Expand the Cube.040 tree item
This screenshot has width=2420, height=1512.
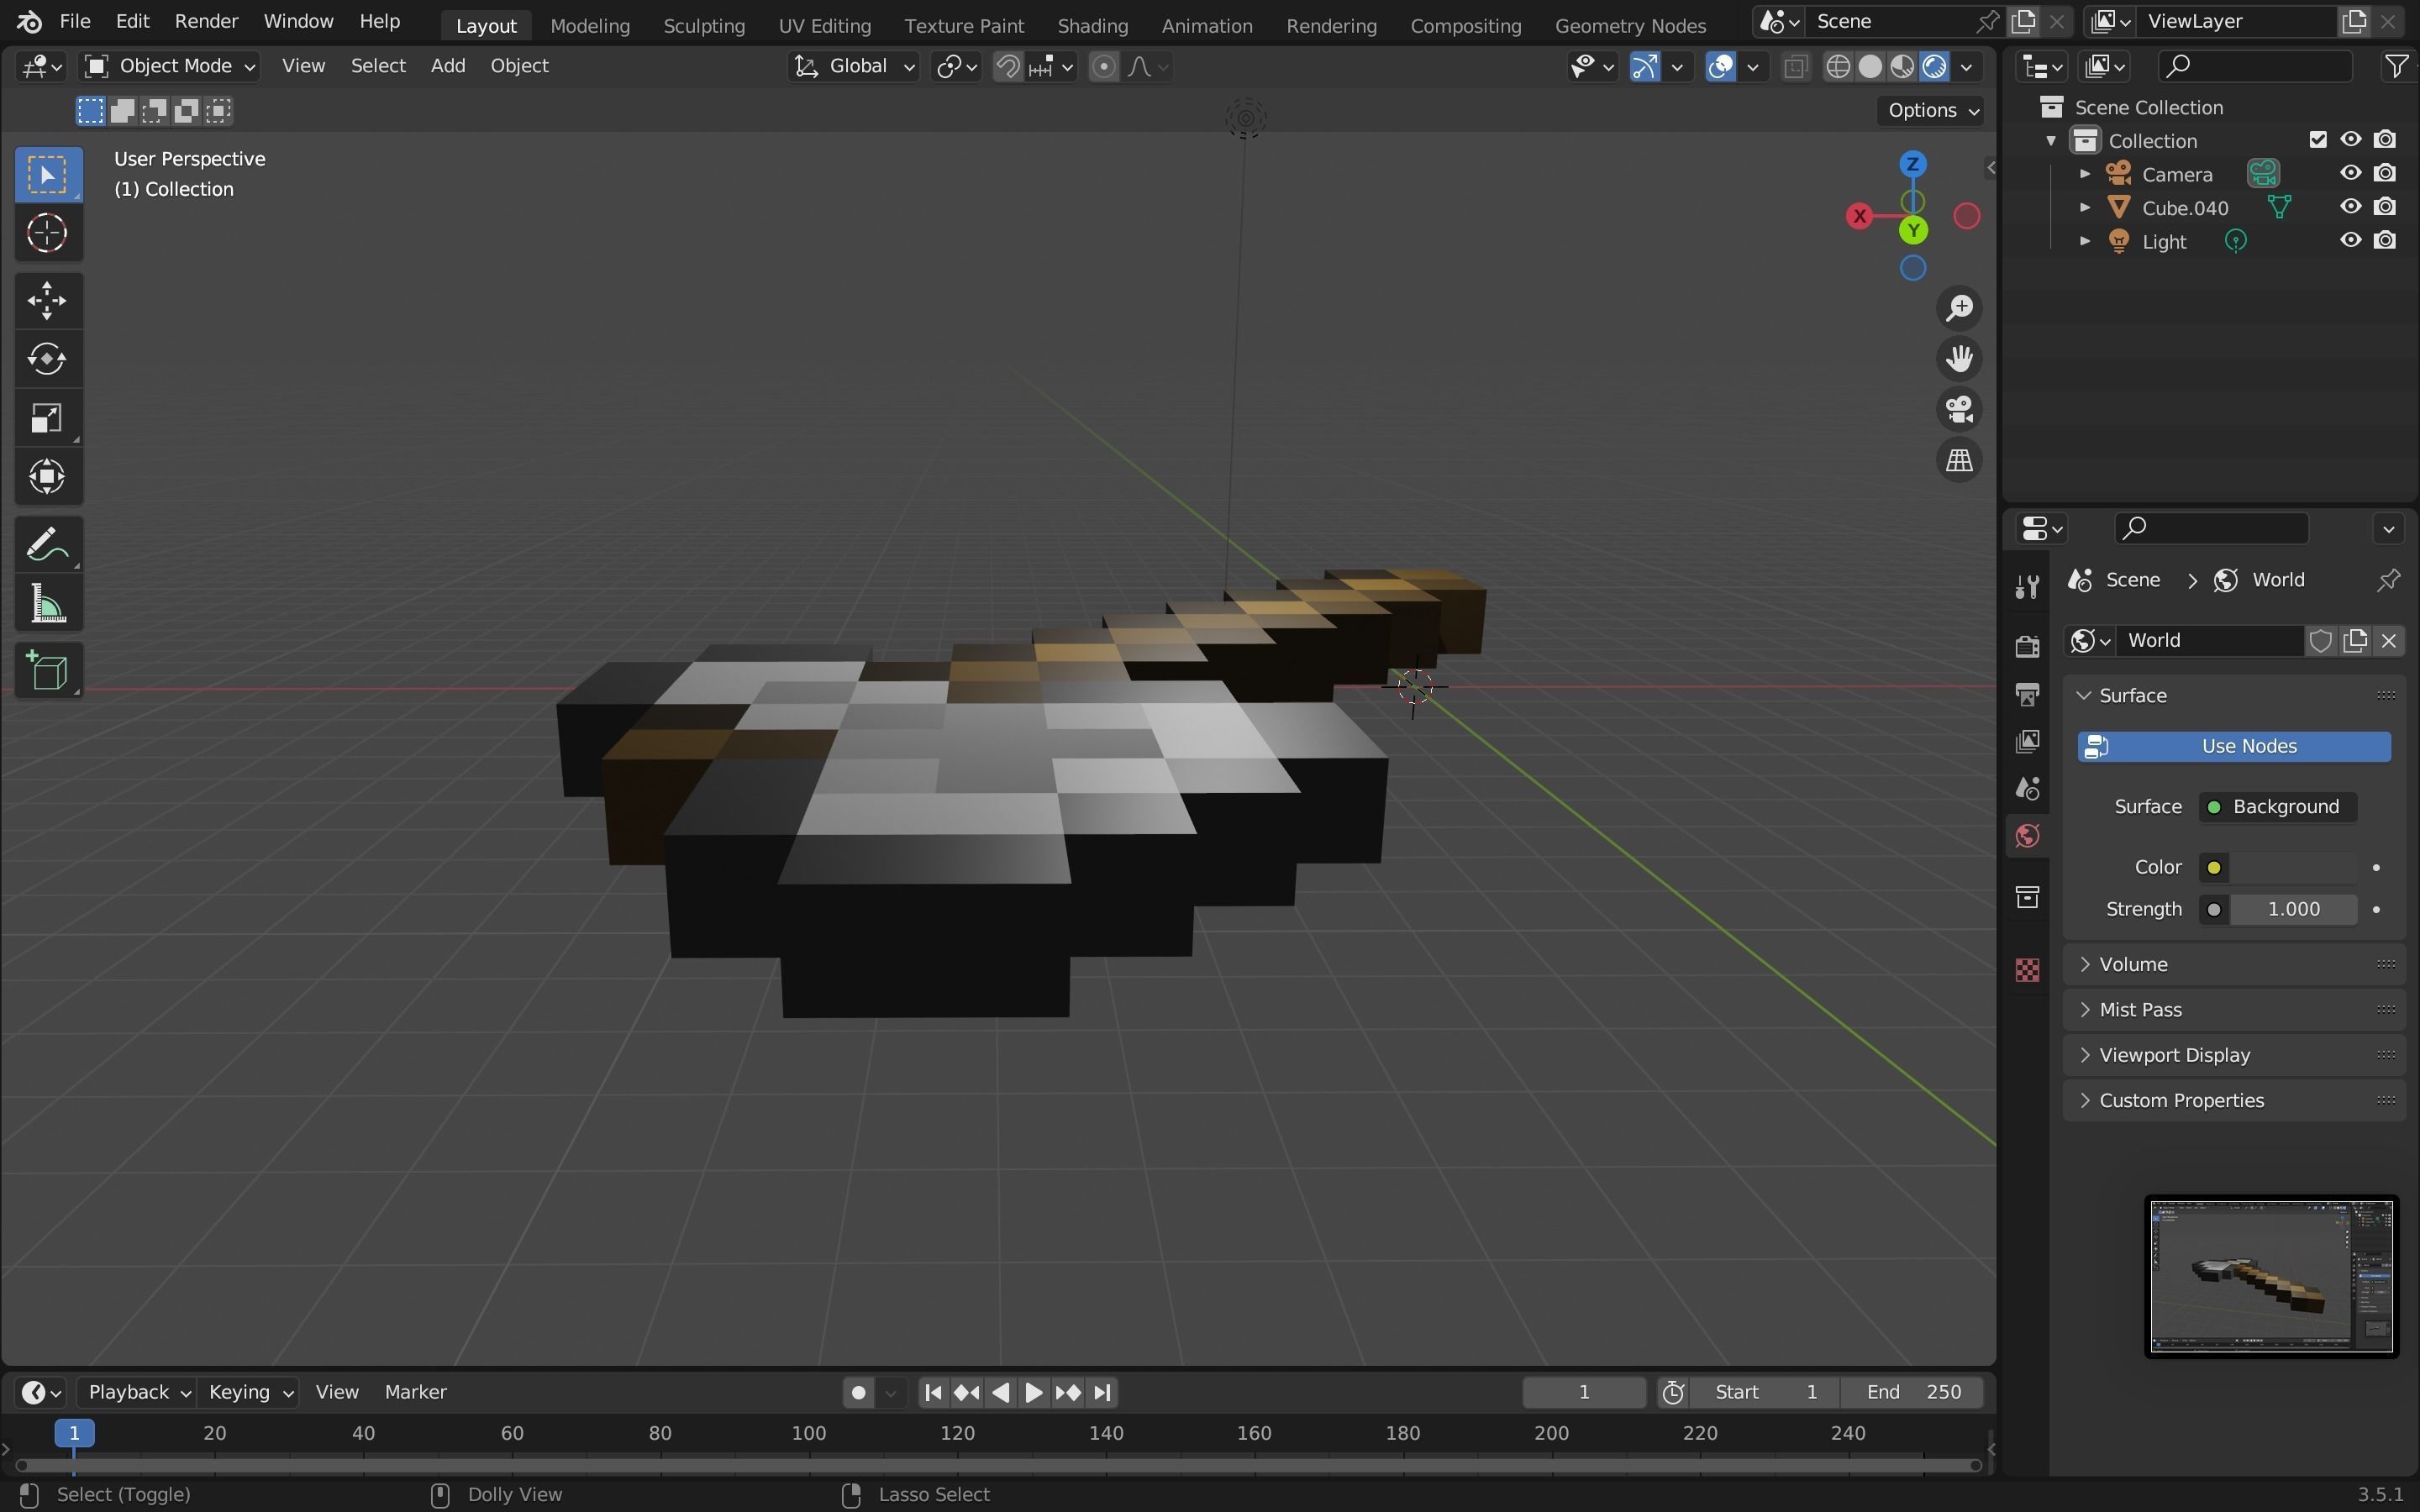click(x=2084, y=207)
